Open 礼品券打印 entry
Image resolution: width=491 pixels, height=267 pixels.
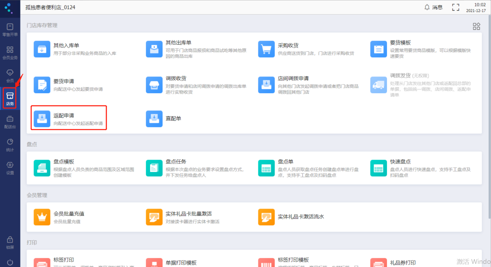(x=403, y=263)
